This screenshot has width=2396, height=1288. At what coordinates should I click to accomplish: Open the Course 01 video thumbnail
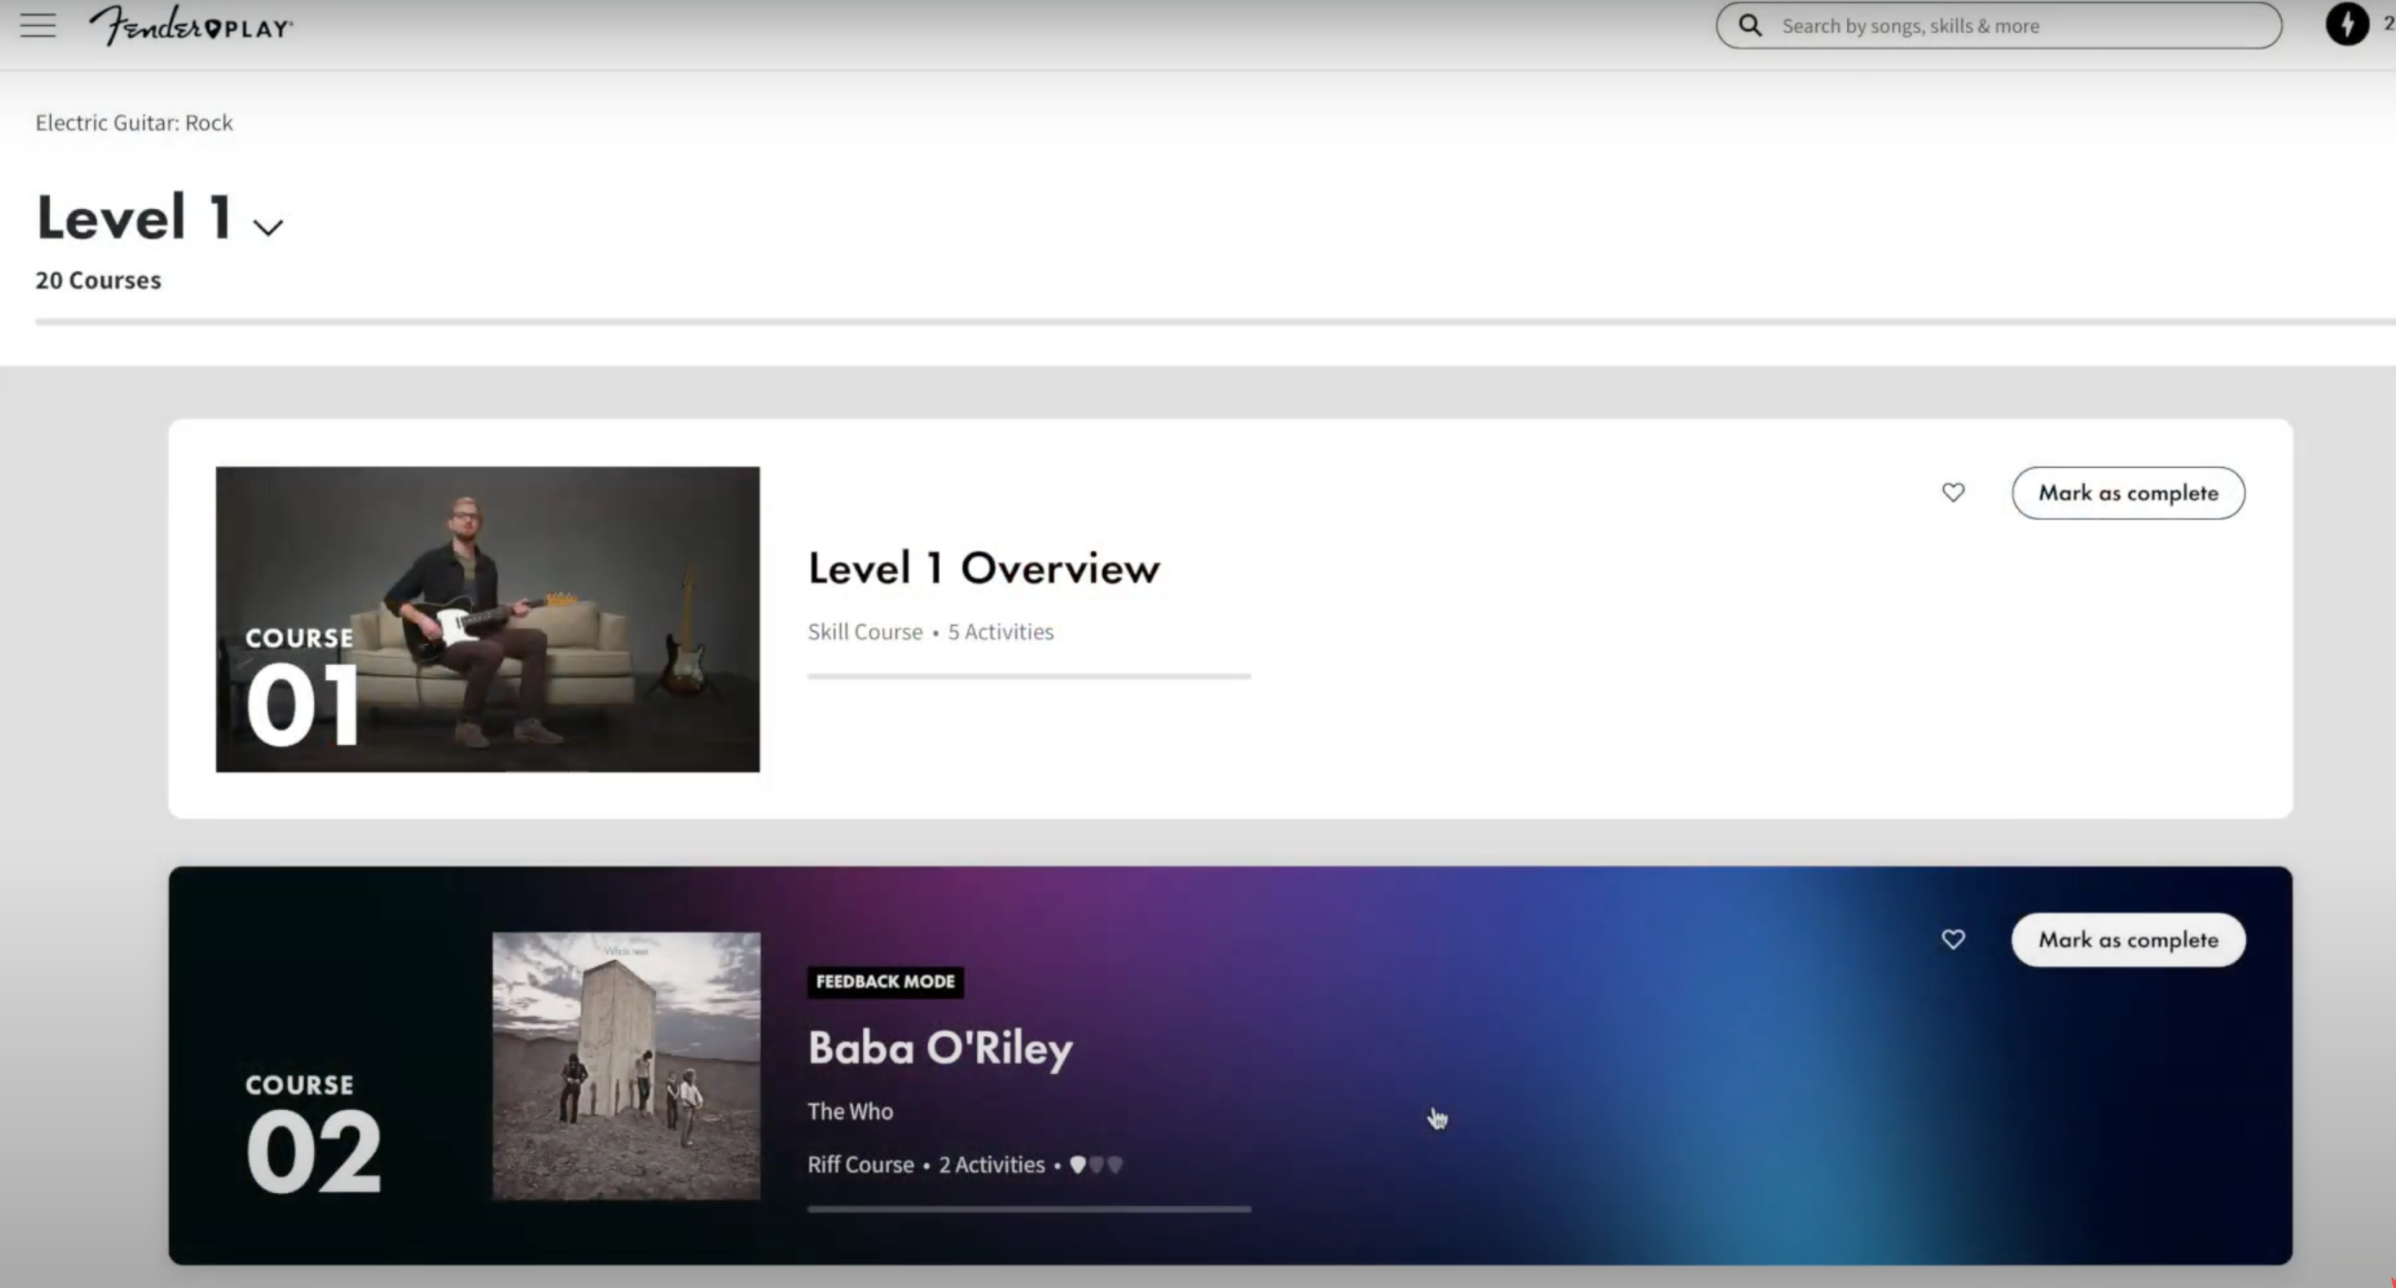click(x=488, y=619)
